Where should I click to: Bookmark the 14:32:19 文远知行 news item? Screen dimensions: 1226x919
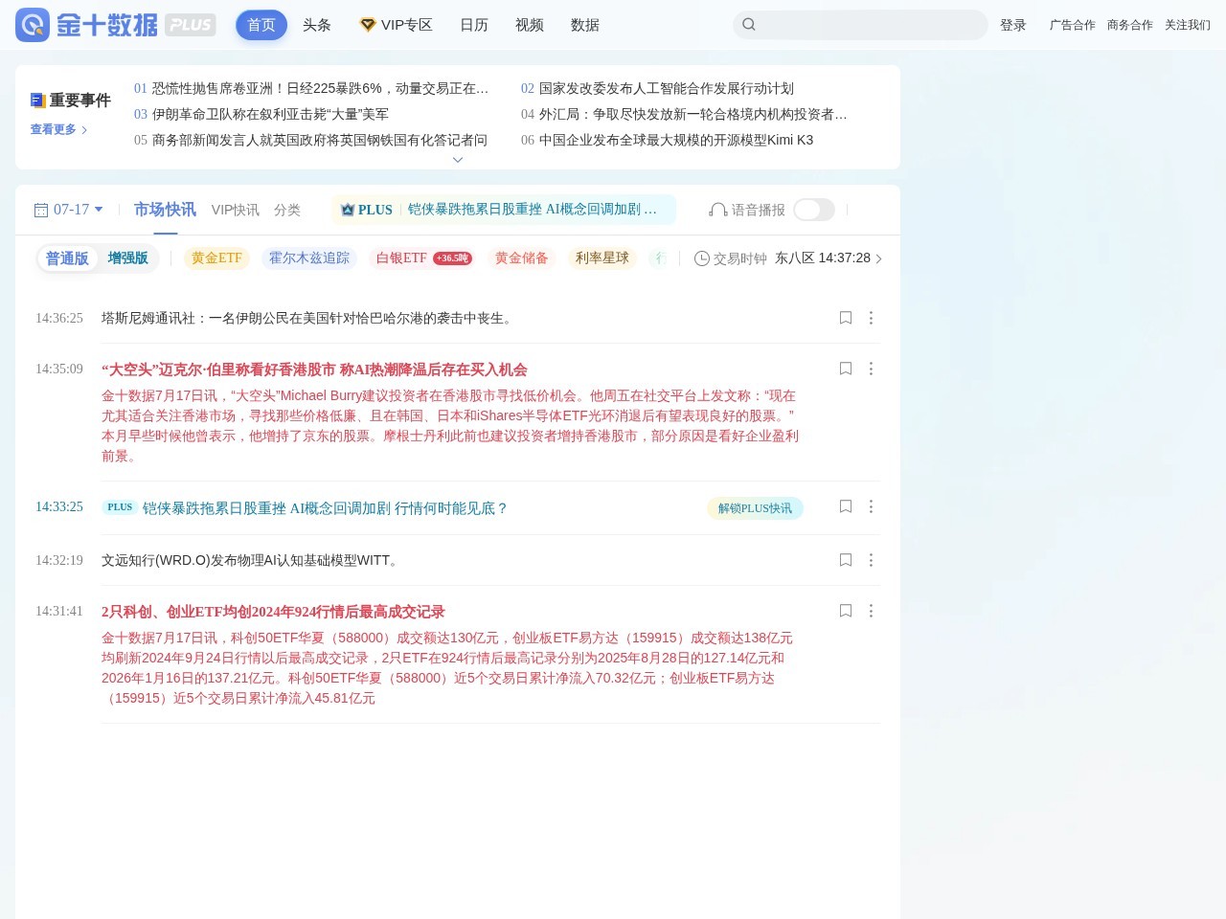coord(846,560)
